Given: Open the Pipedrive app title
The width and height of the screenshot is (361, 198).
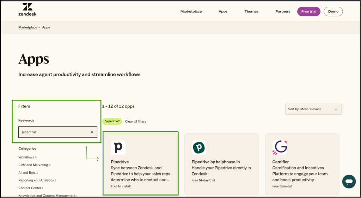Looking at the screenshot, I should coord(120,162).
